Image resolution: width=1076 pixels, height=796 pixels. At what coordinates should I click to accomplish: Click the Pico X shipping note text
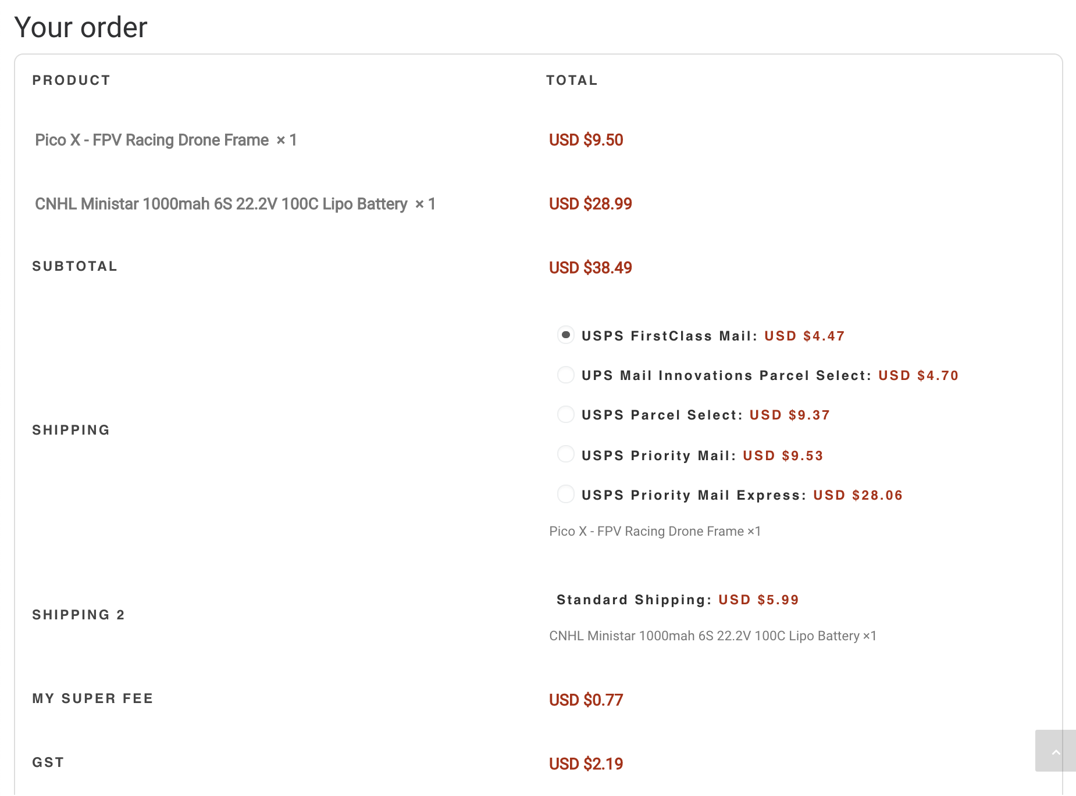coord(655,531)
